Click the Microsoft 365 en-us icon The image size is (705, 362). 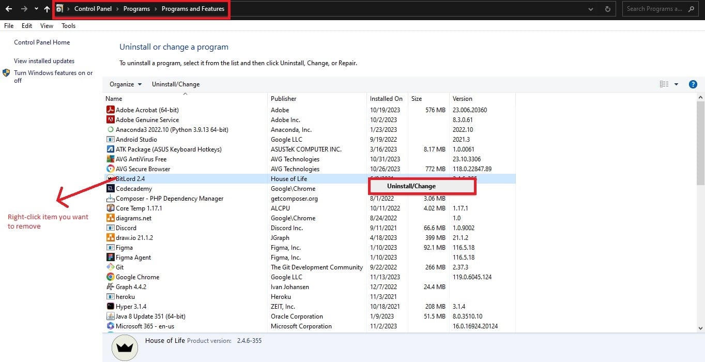tap(110, 326)
